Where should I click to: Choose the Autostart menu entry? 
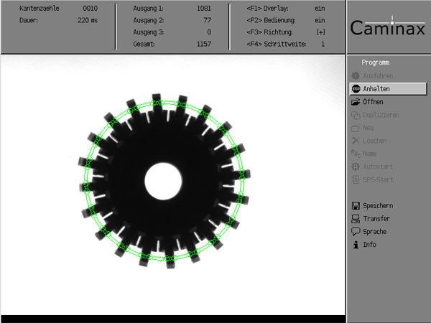tap(378, 167)
